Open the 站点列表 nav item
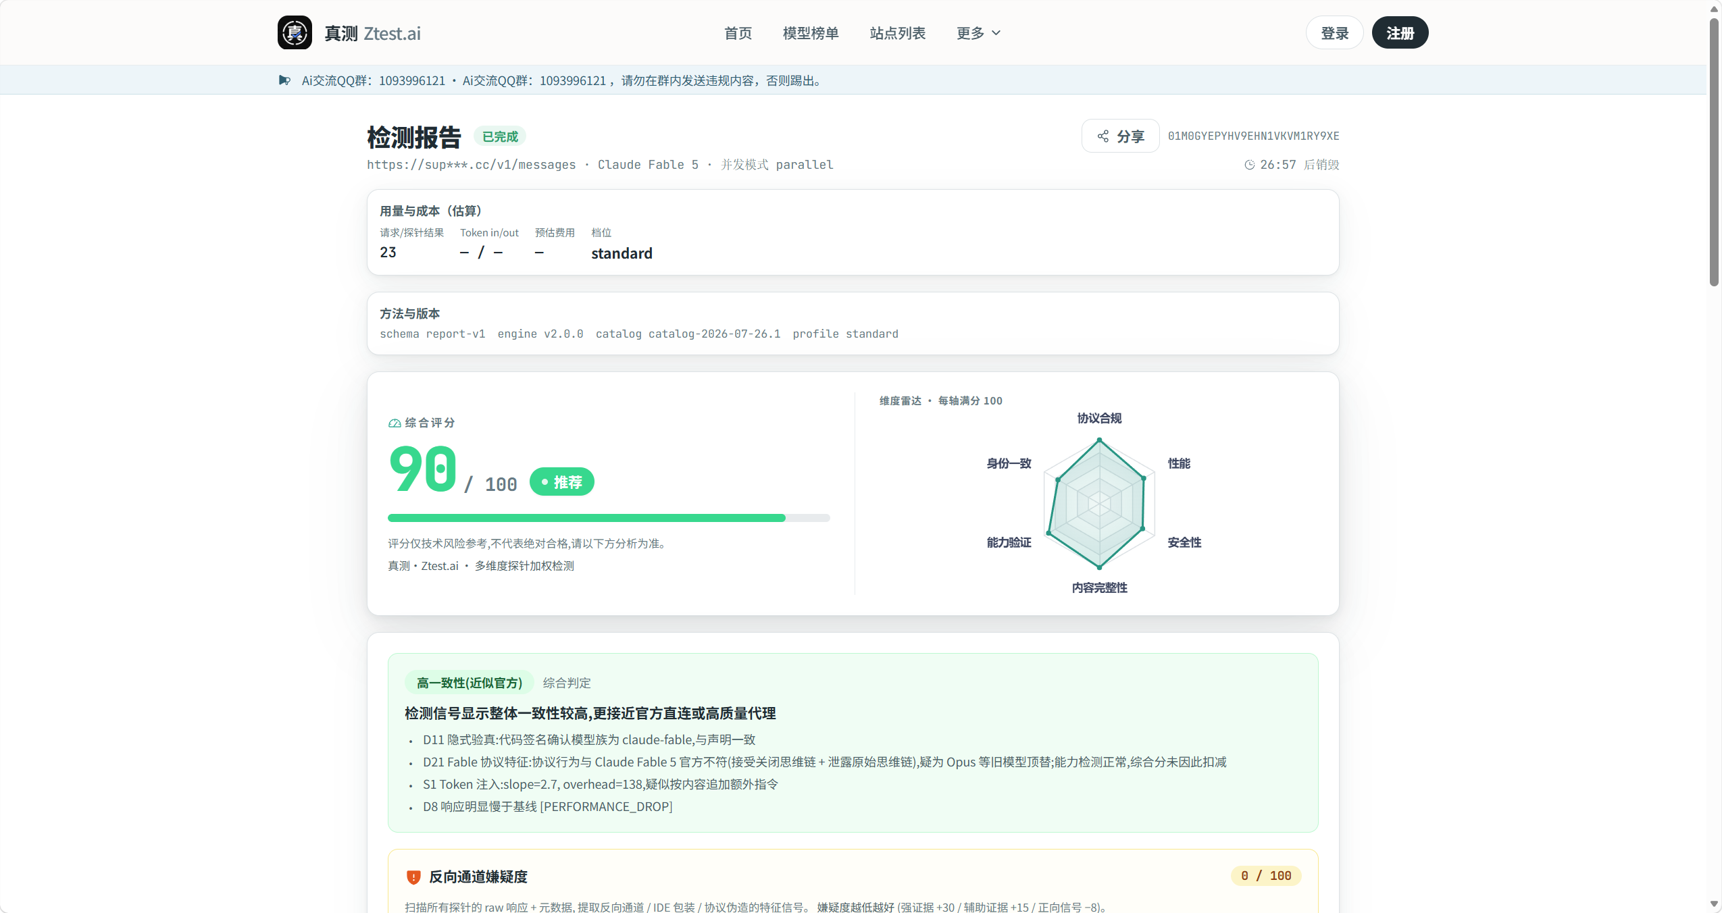This screenshot has width=1722, height=913. [897, 33]
